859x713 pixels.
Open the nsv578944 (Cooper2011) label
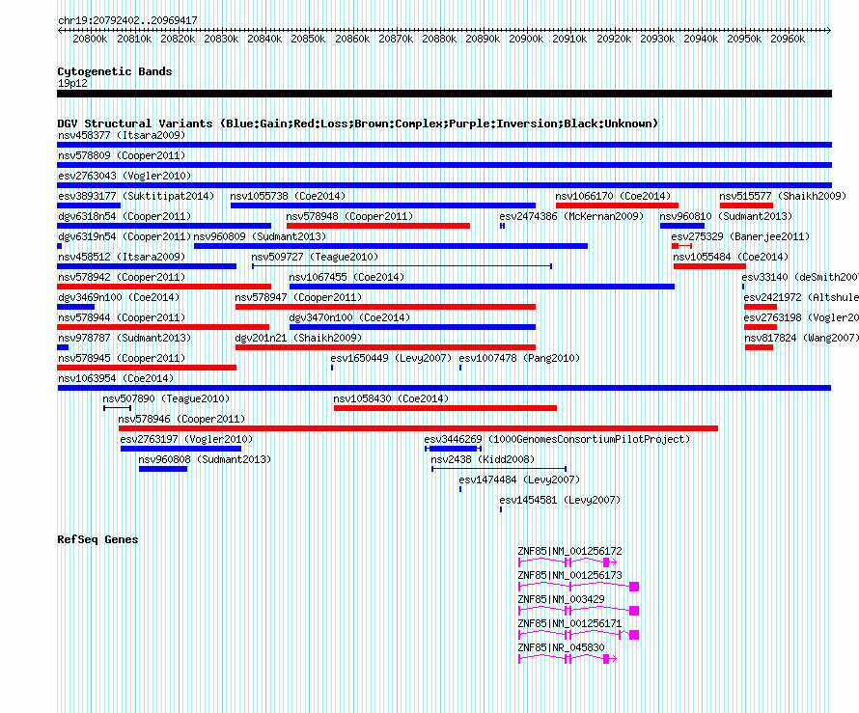[x=122, y=317]
